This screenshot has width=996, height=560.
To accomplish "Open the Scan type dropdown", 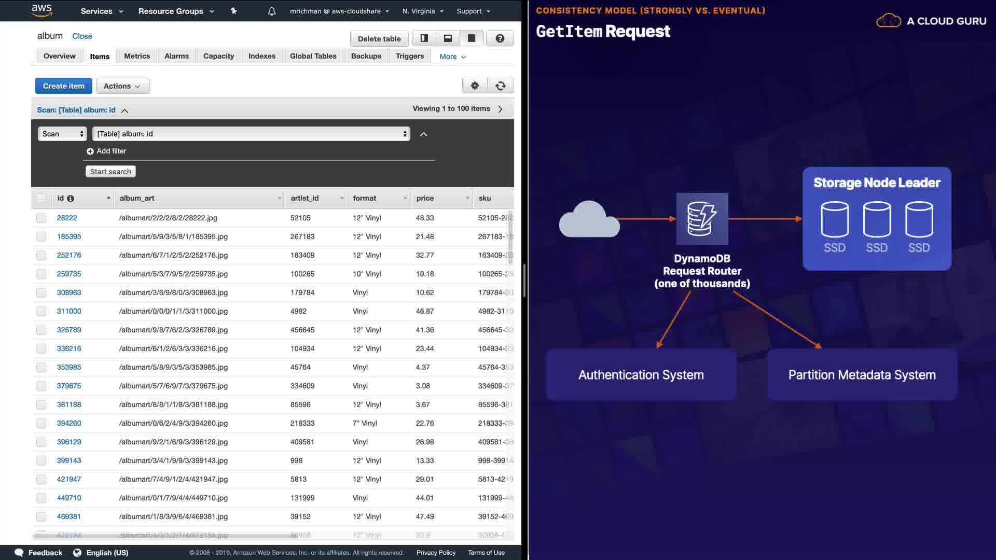I will click(x=62, y=134).
